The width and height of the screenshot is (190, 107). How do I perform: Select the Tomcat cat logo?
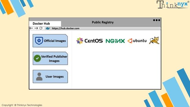click(x=154, y=40)
